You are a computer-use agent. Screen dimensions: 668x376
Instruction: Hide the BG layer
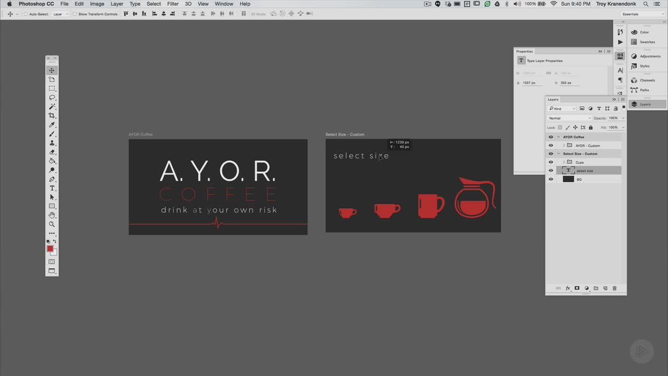pyautogui.click(x=551, y=179)
